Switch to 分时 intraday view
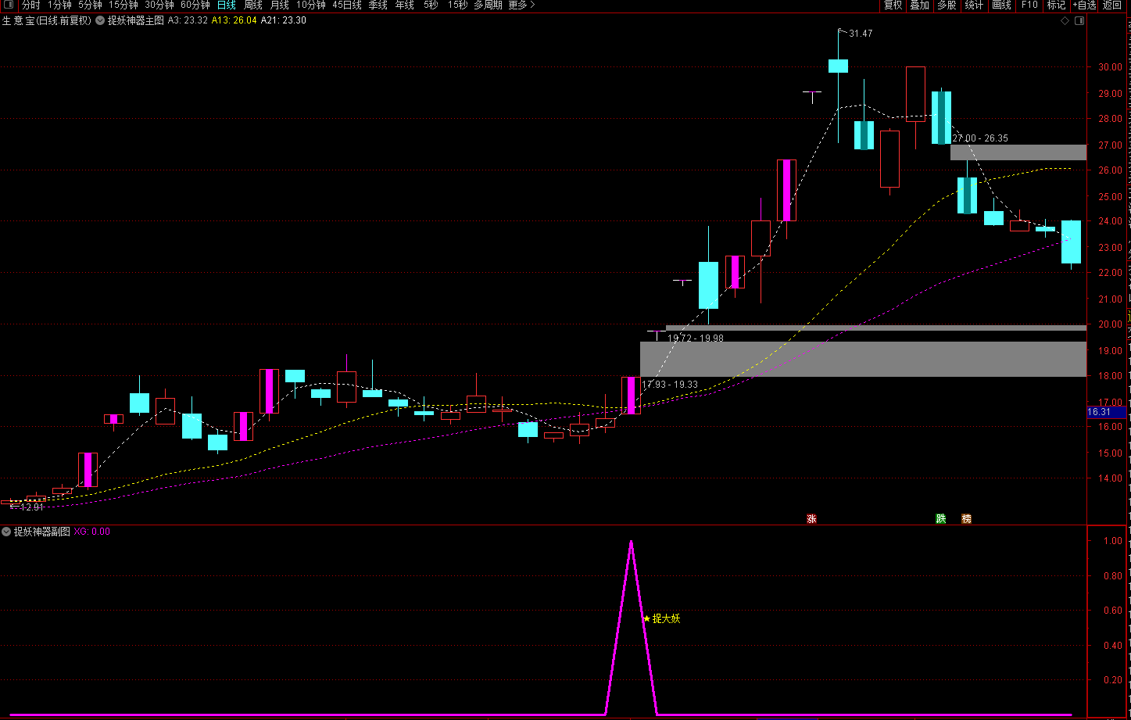Viewport: 1131px width, 720px height. 30,5
